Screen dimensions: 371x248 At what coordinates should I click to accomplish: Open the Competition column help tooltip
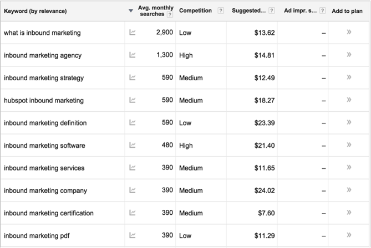[x=221, y=11]
